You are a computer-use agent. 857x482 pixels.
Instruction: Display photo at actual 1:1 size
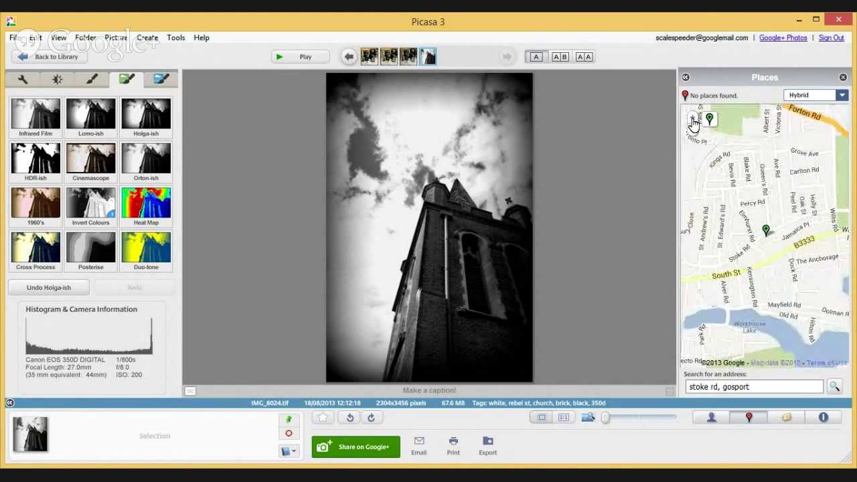click(564, 418)
